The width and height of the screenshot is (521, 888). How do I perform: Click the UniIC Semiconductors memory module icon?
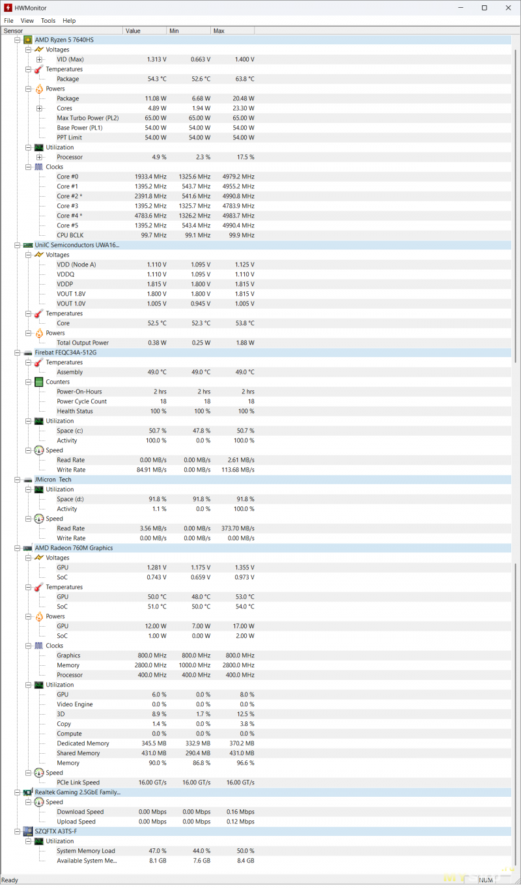pos(28,245)
